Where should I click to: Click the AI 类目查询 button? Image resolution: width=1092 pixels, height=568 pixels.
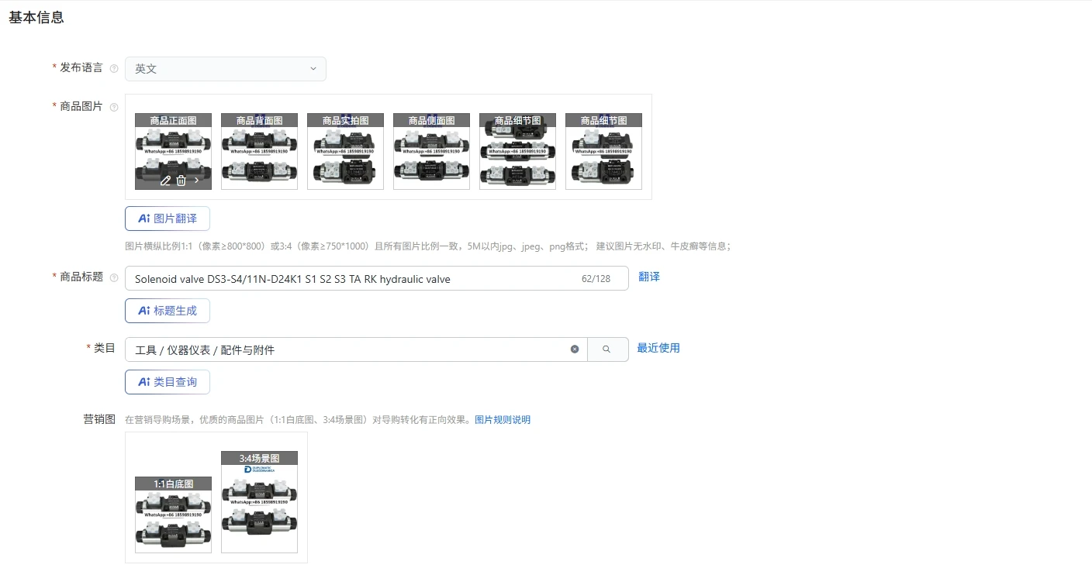click(x=168, y=382)
